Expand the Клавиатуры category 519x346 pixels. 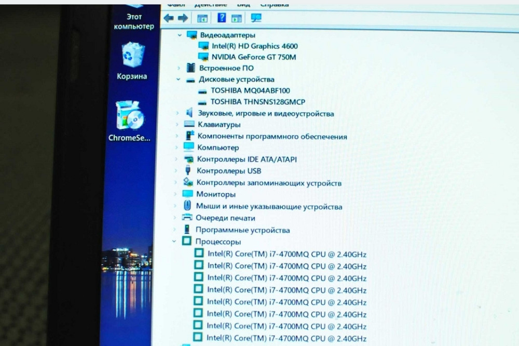pos(177,125)
